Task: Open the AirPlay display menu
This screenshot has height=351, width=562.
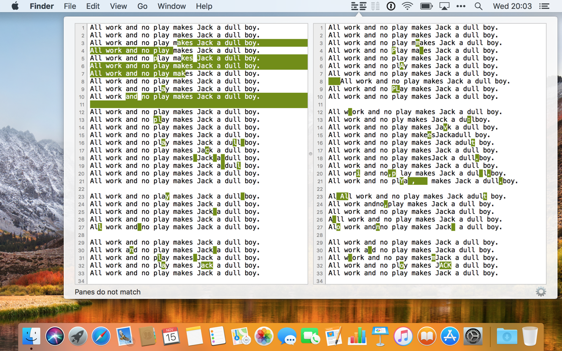Action: point(444,6)
